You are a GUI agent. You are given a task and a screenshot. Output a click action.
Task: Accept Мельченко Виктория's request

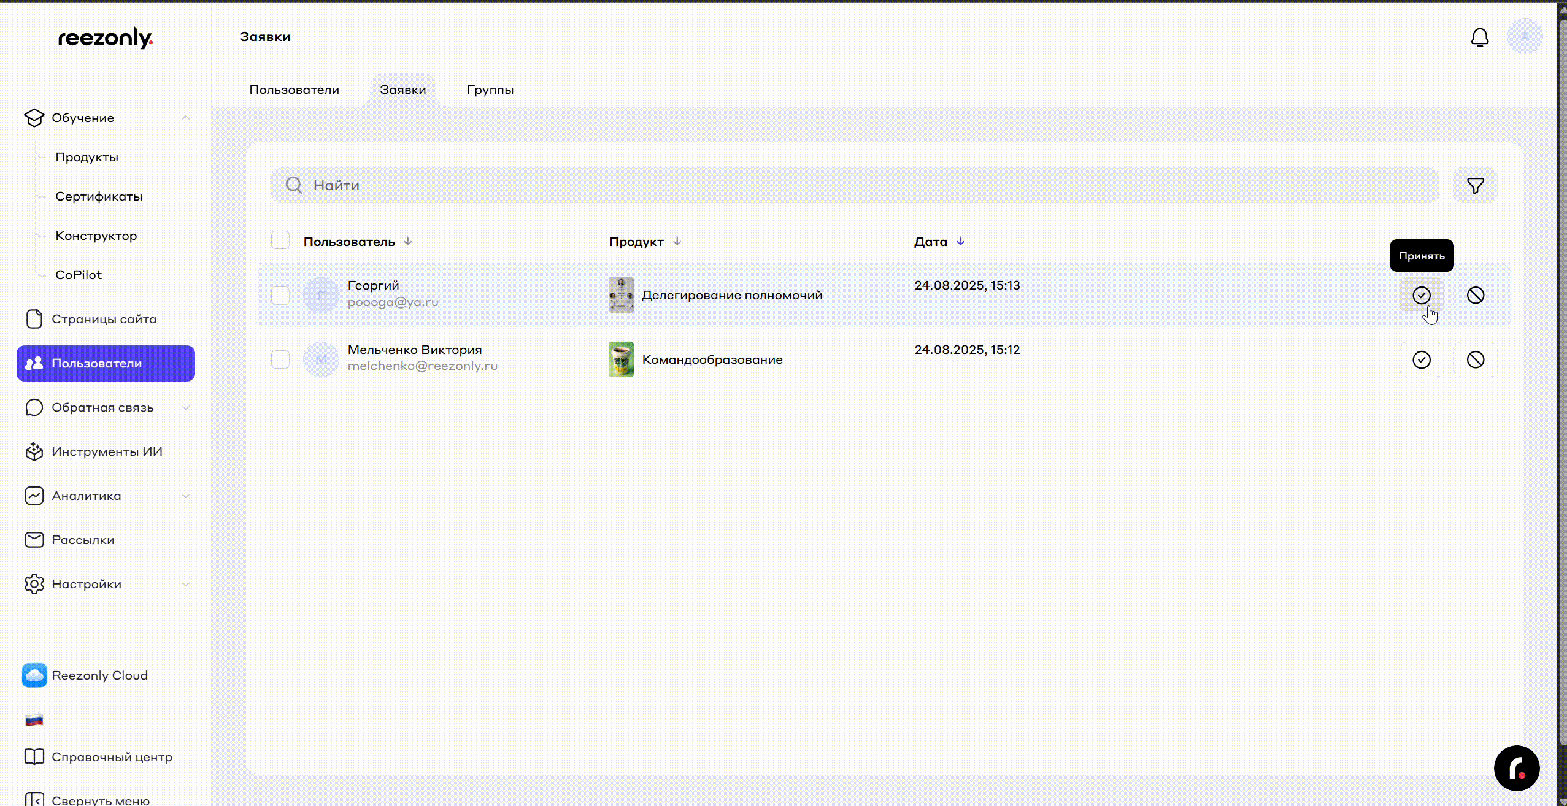coord(1421,359)
